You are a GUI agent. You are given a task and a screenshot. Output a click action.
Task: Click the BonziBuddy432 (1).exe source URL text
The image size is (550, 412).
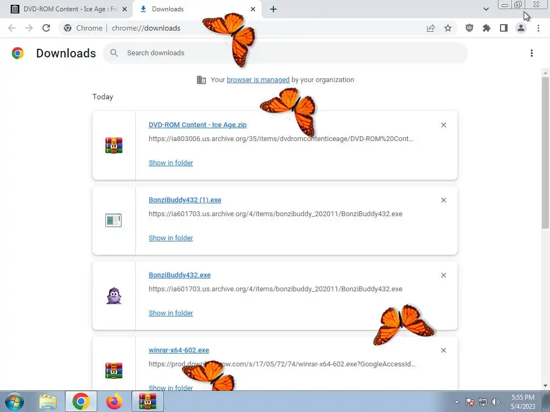point(276,214)
